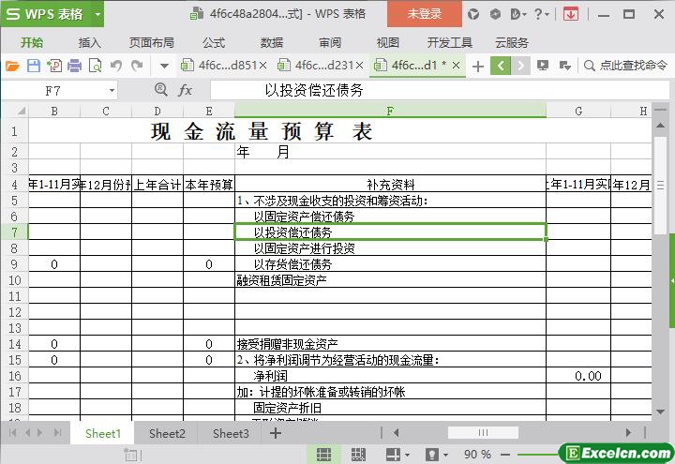Viewport: 675px width, 464px height.
Task: Open the 视图 ribbon tab
Action: tap(388, 42)
